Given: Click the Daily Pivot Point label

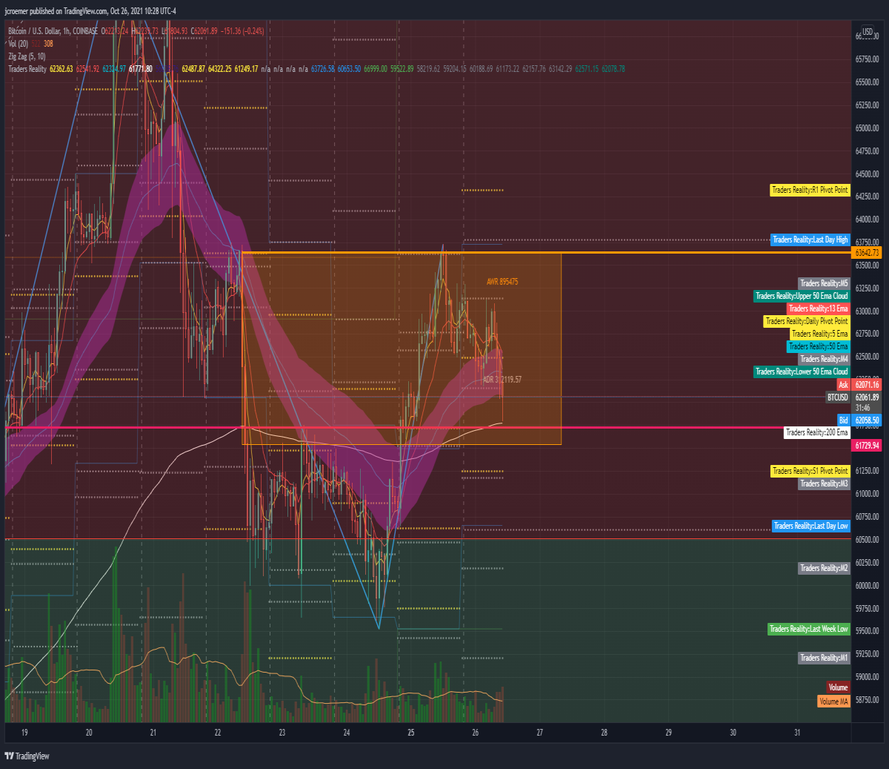Looking at the screenshot, I should point(807,321).
